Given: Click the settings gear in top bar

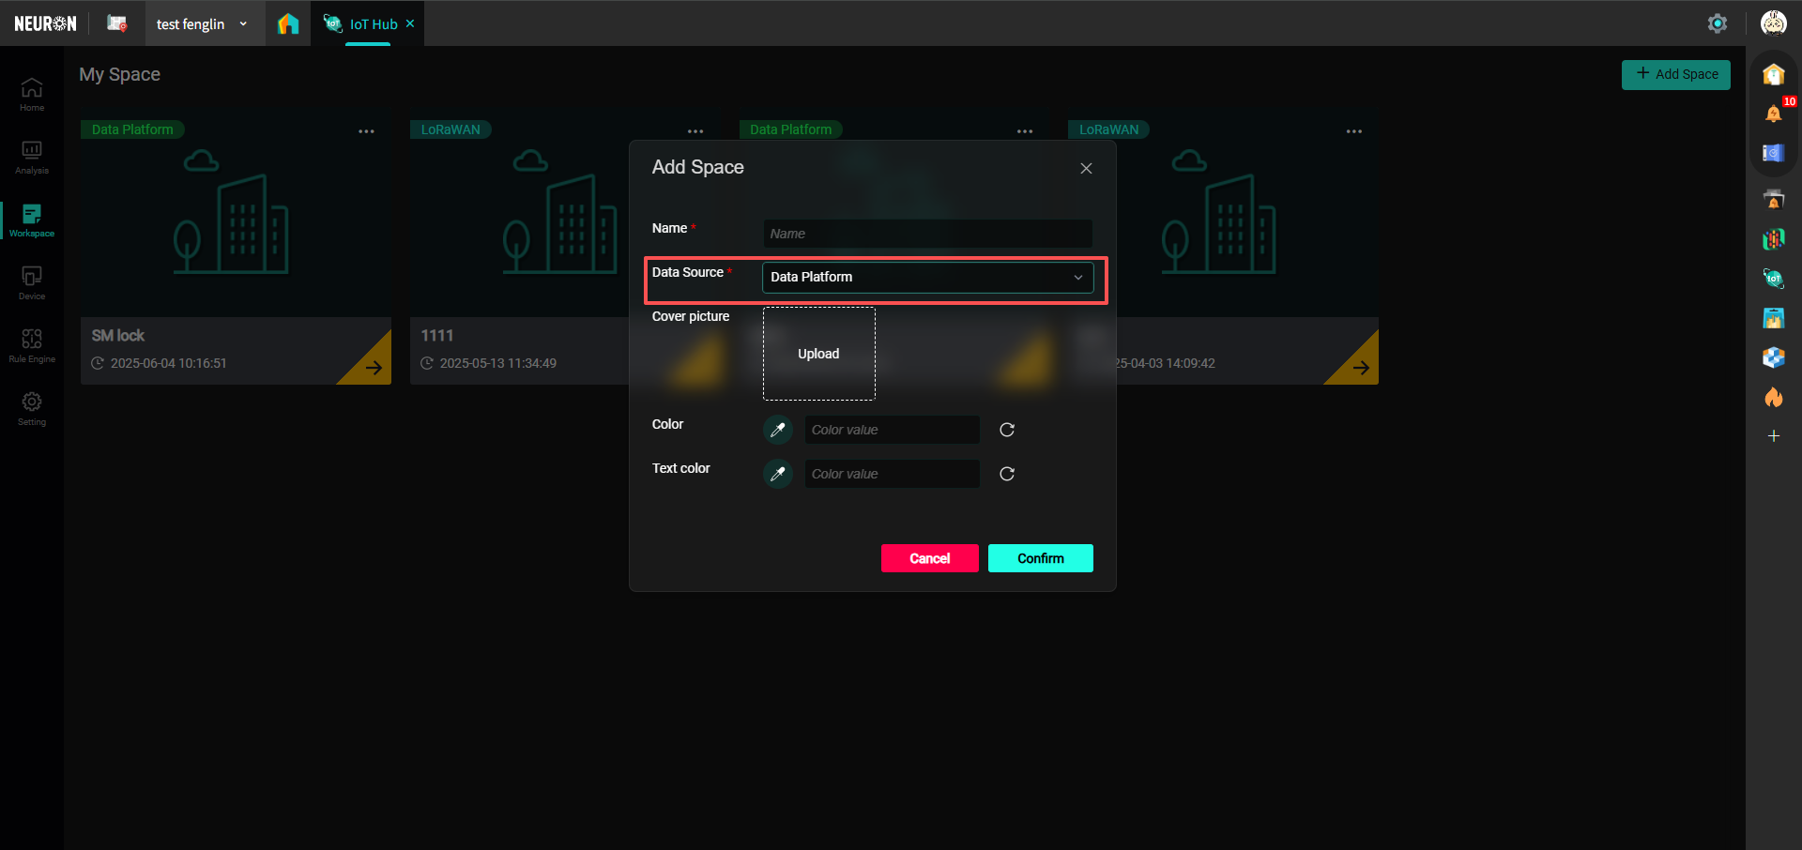Looking at the screenshot, I should point(1717,23).
